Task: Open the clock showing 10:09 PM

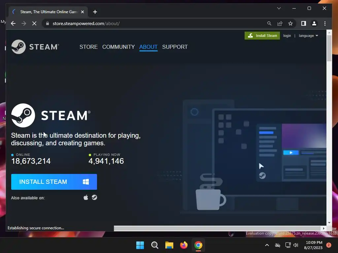Action: pyautogui.click(x=314, y=245)
